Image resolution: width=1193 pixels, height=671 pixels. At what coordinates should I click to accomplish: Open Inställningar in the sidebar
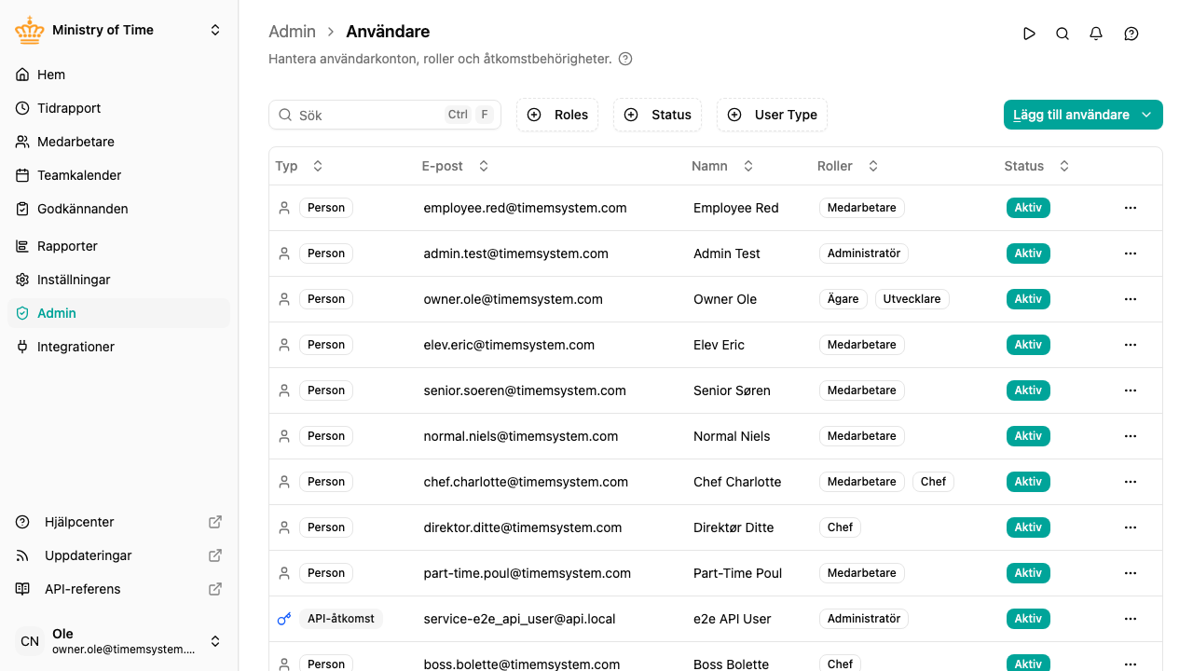118,280
